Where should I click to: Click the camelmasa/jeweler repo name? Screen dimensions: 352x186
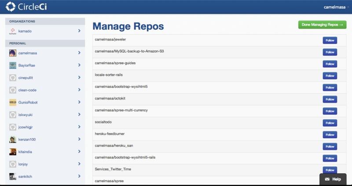tap(110, 39)
